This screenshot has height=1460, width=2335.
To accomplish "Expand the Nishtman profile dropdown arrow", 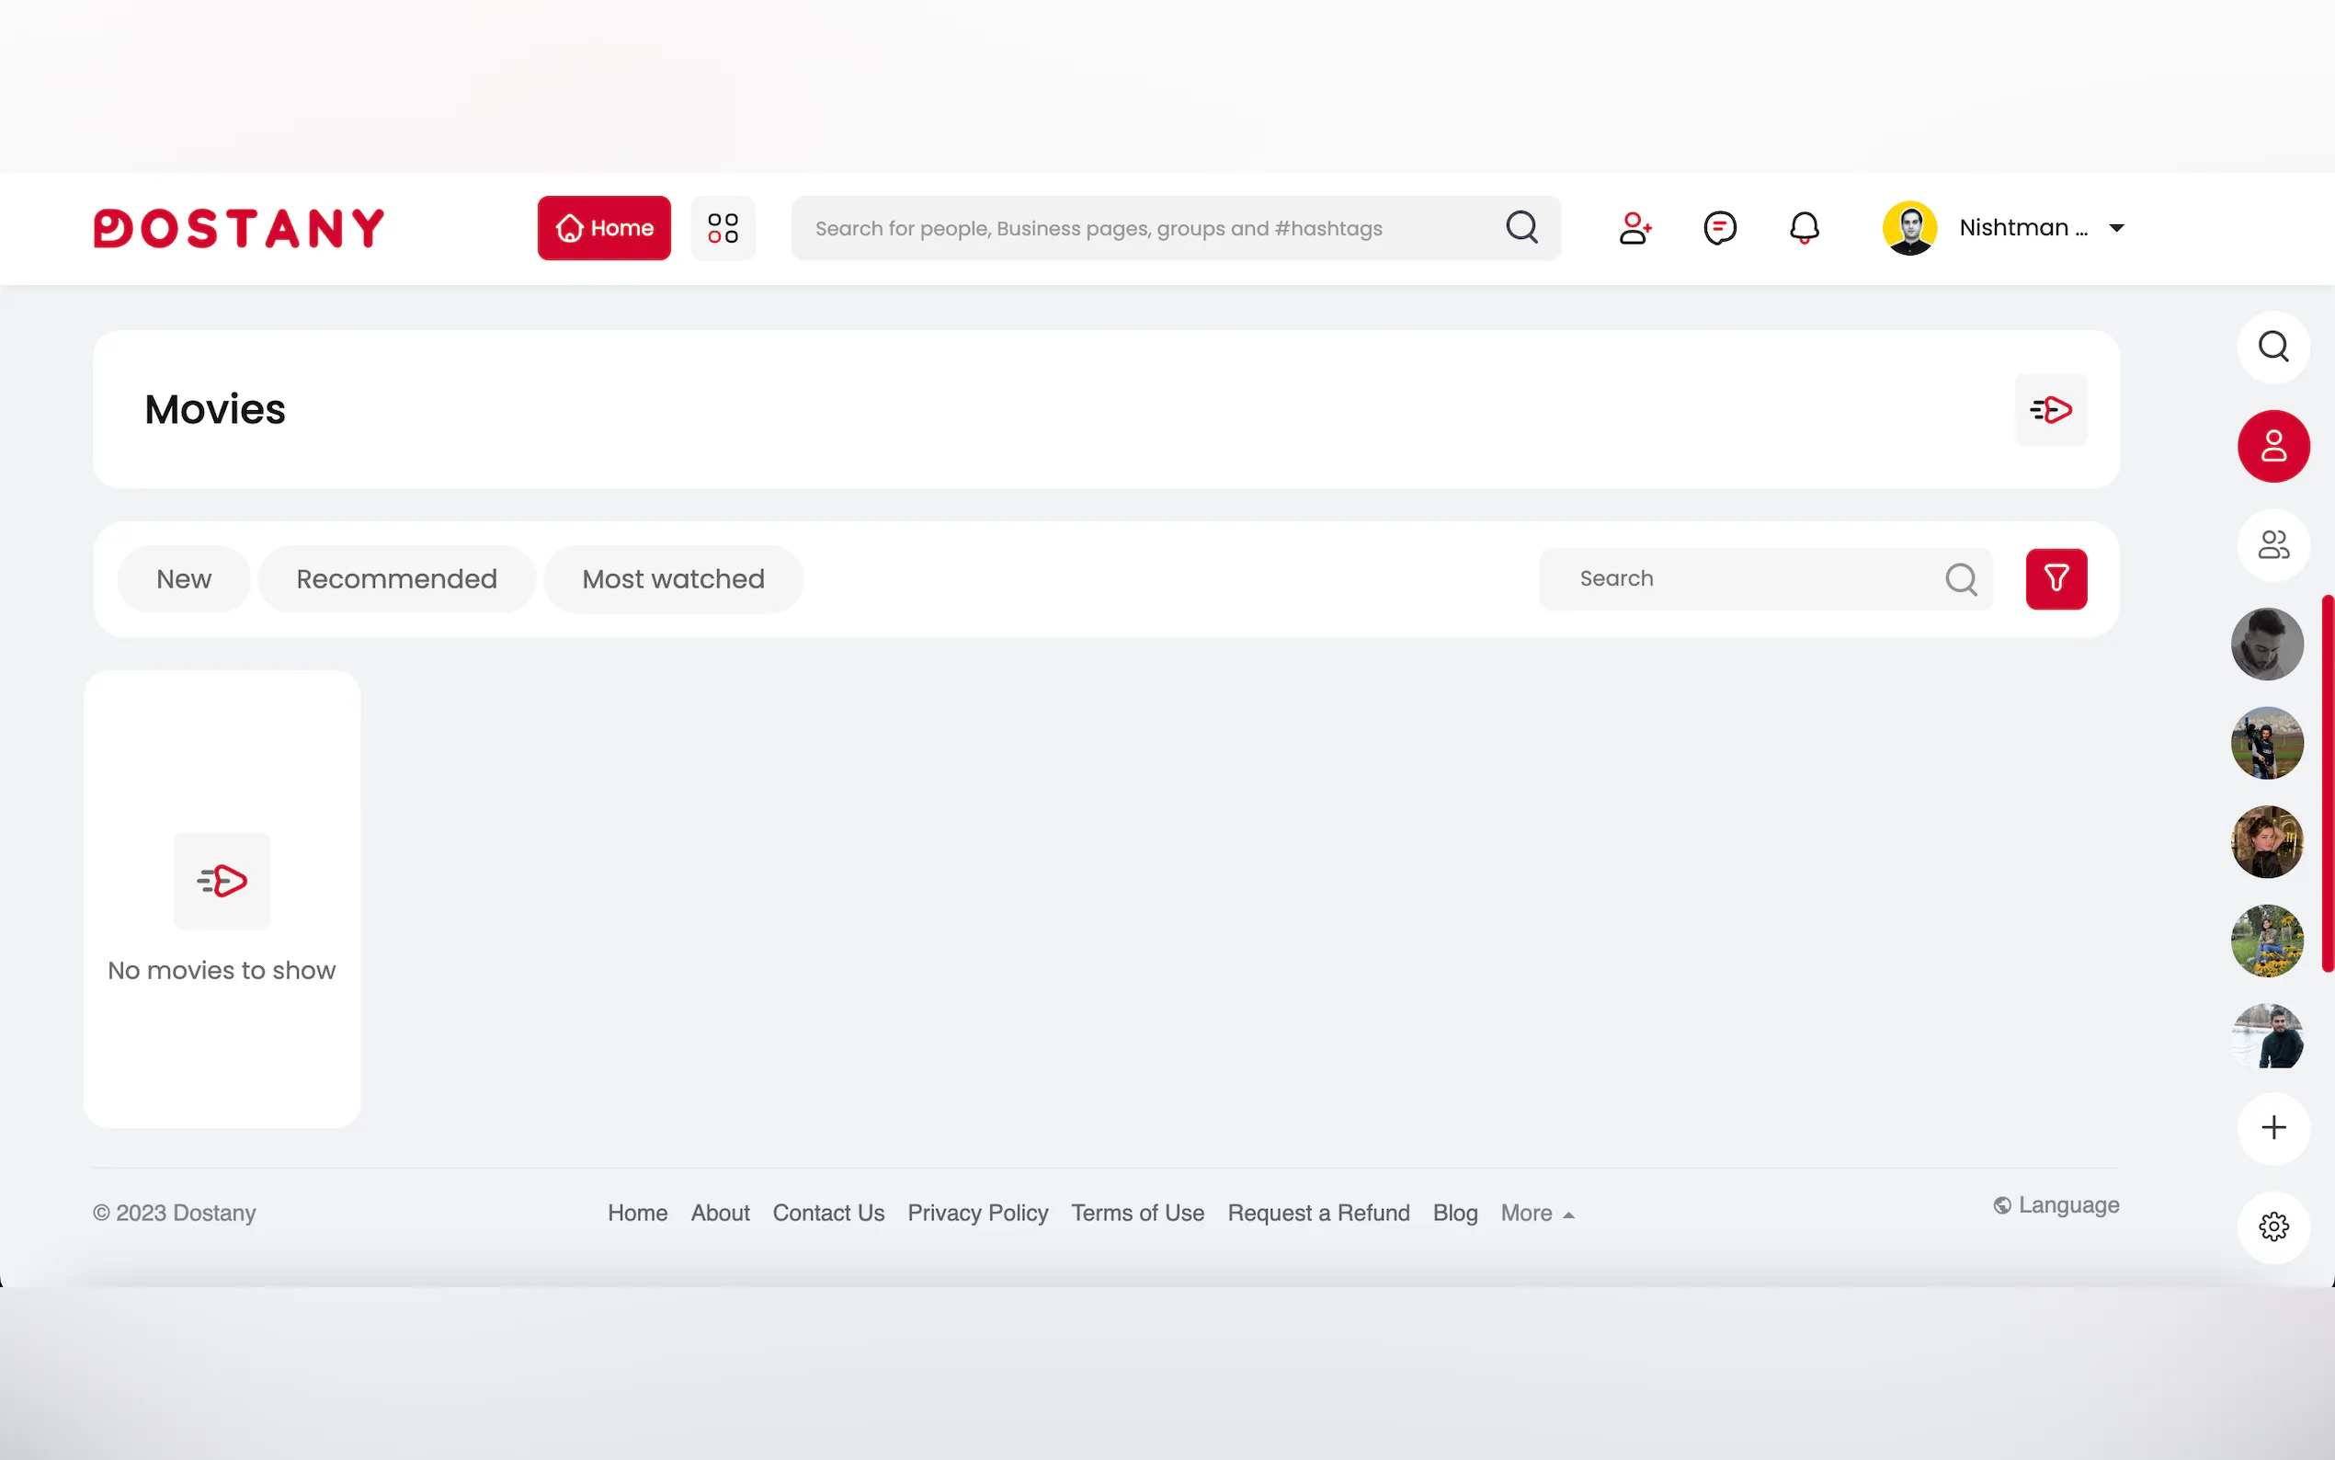I will pyautogui.click(x=2117, y=228).
